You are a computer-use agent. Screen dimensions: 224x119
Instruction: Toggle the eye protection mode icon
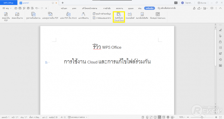tap(172, 117)
